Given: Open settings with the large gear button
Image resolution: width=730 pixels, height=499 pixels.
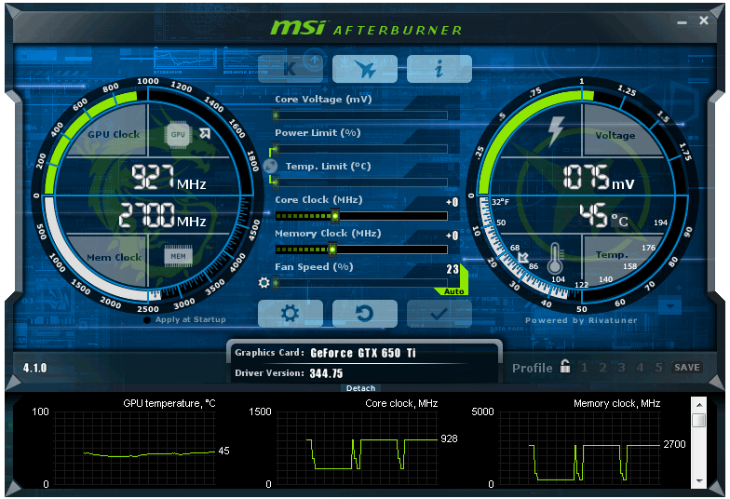Looking at the screenshot, I should tap(291, 313).
